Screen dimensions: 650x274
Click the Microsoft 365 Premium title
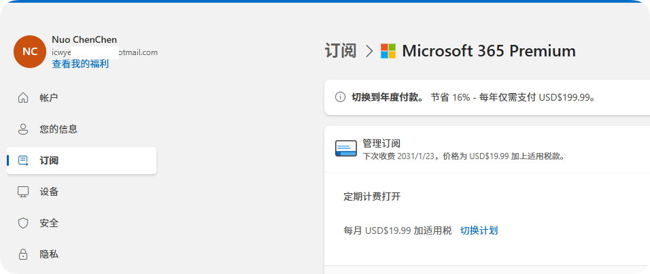[x=489, y=51]
